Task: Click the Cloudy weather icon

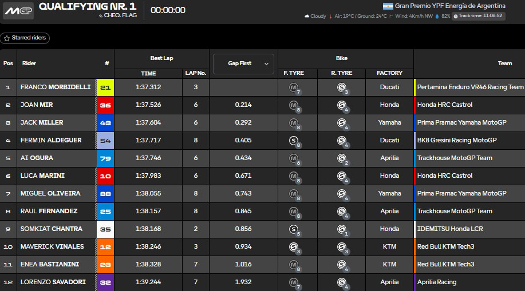Action: [307, 16]
